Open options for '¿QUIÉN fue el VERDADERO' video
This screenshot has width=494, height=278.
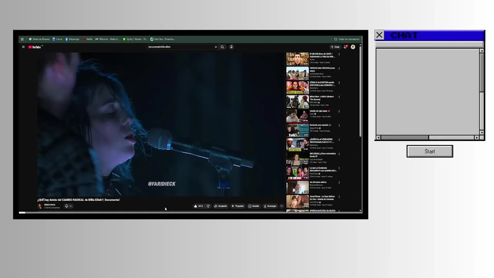(x=339, y=139)
